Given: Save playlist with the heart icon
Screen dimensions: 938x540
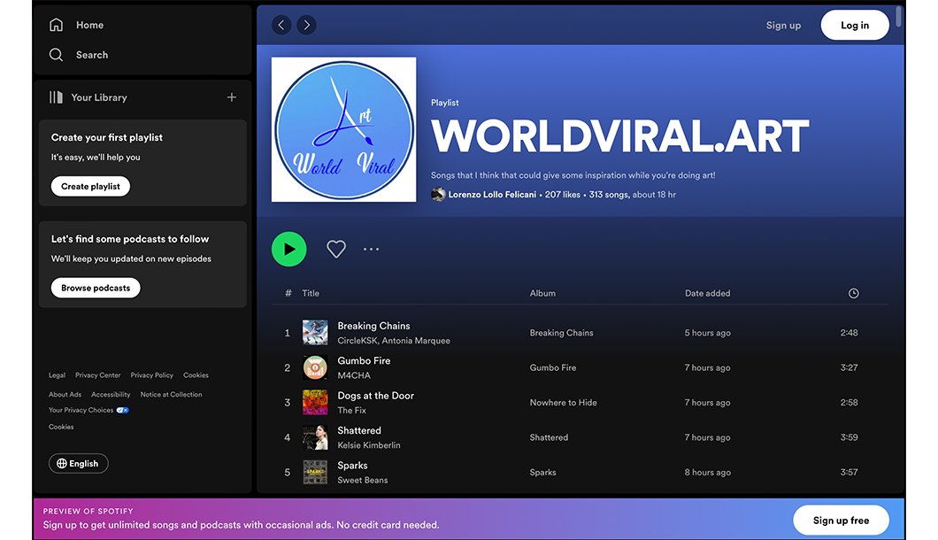Looking at the screenshot, I should (x=336, y=249).
